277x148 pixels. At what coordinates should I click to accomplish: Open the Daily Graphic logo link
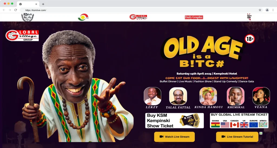[194, 17]
